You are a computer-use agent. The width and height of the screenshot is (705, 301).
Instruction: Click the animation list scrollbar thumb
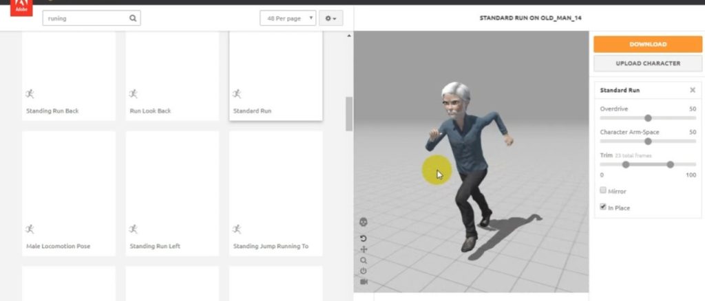pos(349,114)
